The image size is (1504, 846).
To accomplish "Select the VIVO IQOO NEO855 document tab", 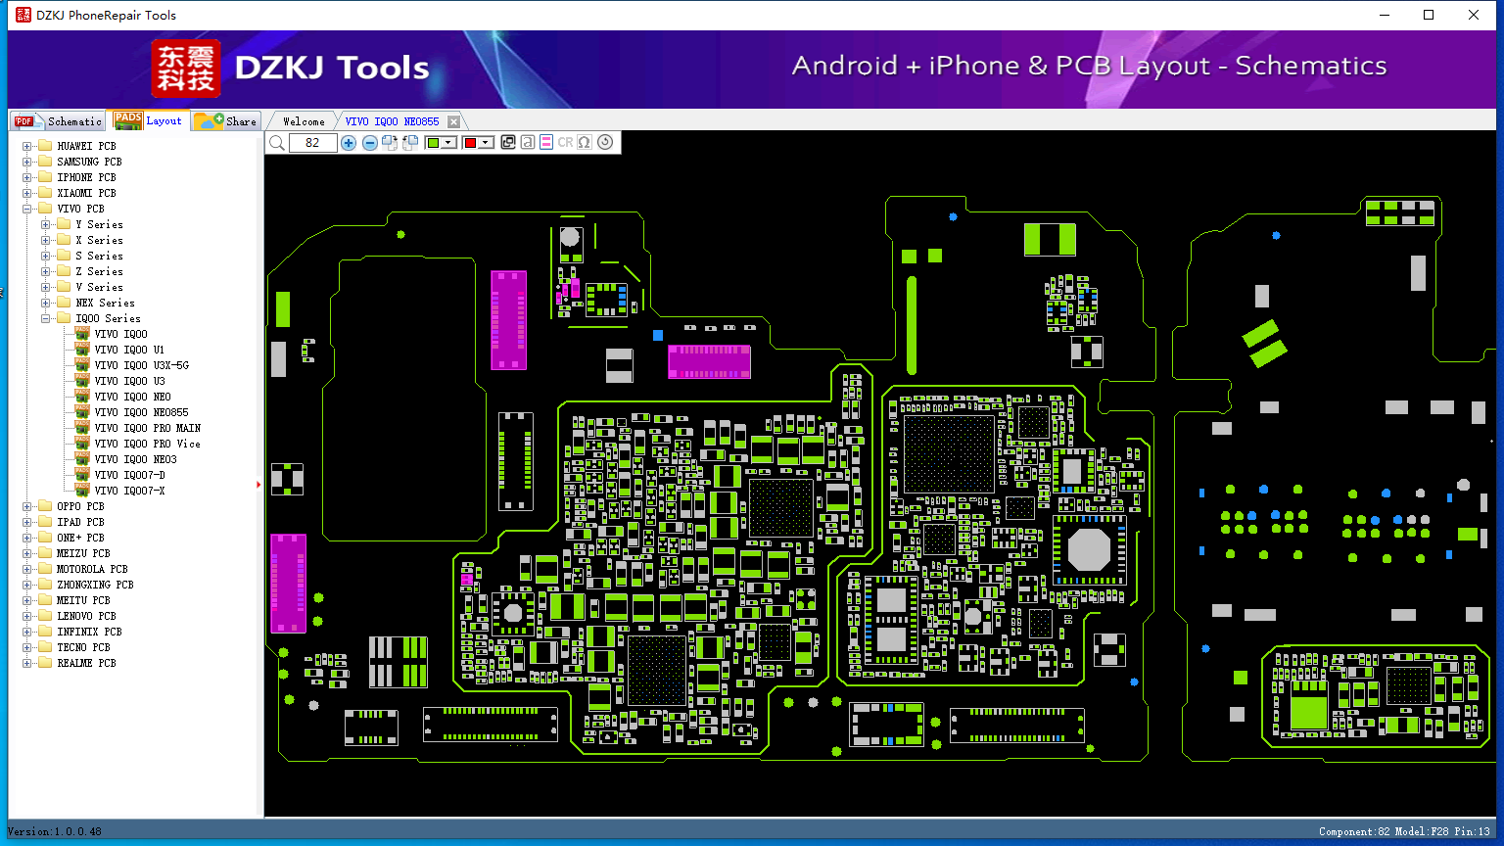I will pos(392,121).
